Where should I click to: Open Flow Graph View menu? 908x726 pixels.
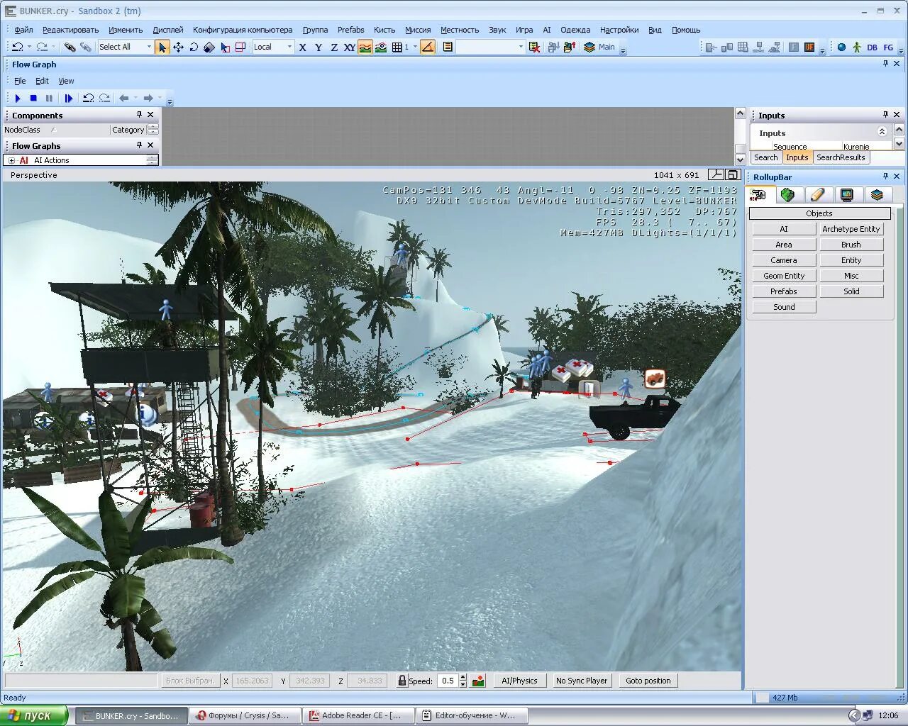66,81
